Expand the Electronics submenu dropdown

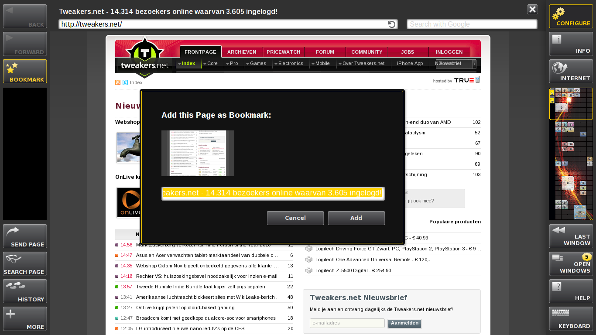point(276,64)
